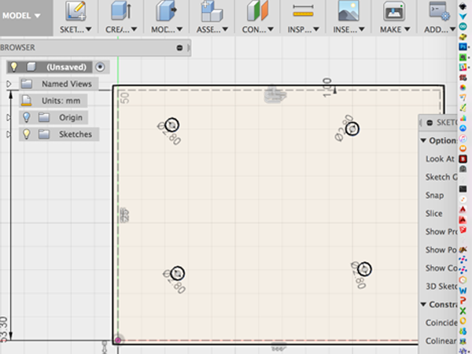
Task: Click the Sketch Grid option
Action: [x=441, y=177]
